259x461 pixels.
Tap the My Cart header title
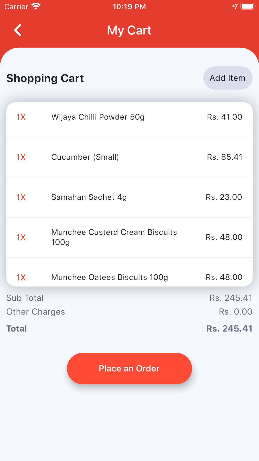(129, 30)
